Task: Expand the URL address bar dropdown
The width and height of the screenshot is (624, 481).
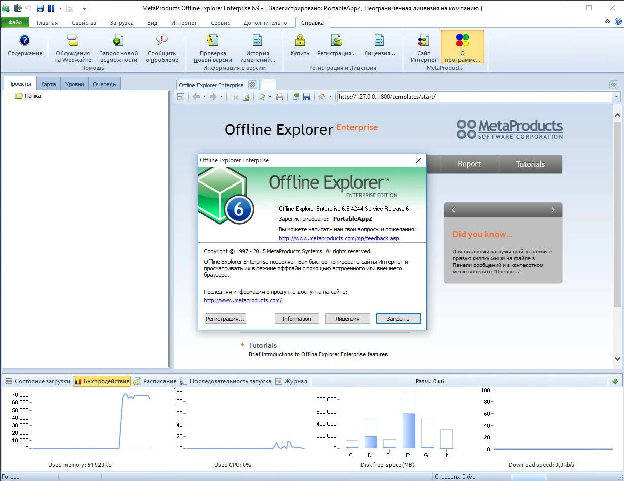Action: point(616,97)
